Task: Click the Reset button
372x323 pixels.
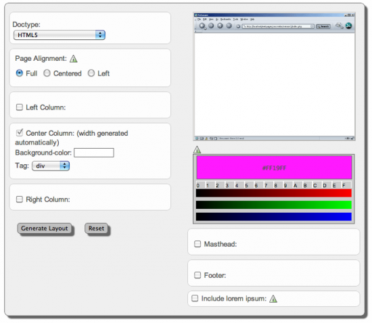Action: coord(96,228)
